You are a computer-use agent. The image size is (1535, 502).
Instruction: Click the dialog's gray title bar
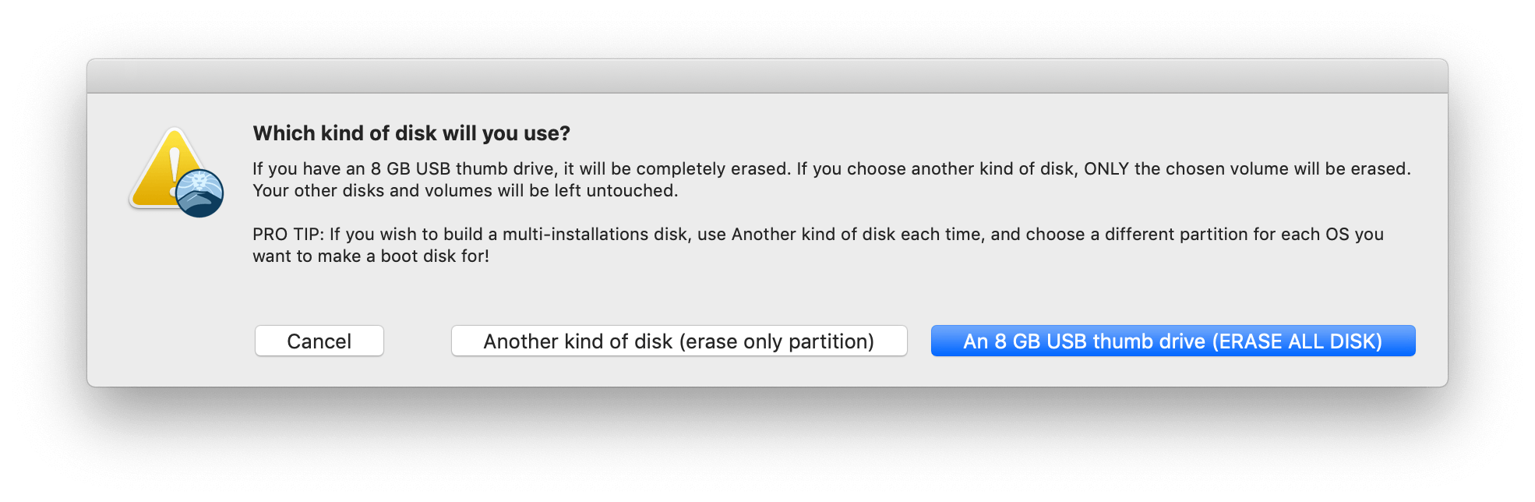pos(767,76)
